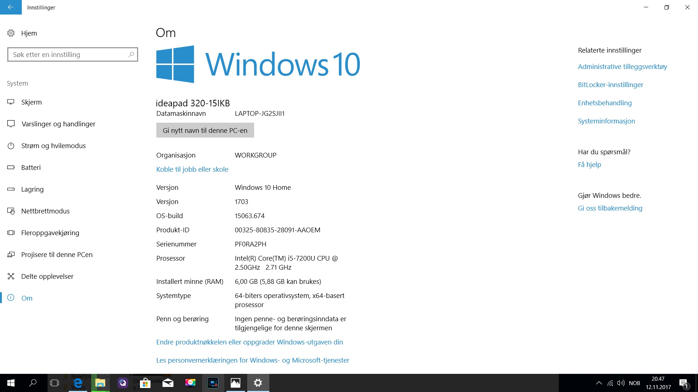Open File Explorer from taskbar
Viewport: 698px width, 392px height.
point(100,383)
